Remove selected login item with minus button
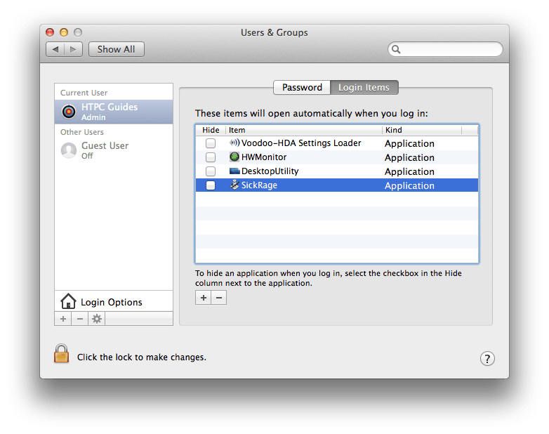This screenshot has height=434, width=549. [219, 298]
